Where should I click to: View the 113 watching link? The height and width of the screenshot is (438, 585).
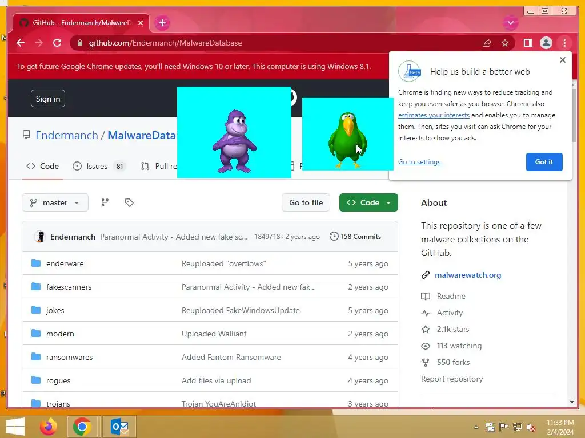pyautogui.click(x=451, y=346)
